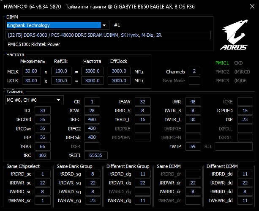Screen dimensions: 259x211
Task: Select the tCWL value 28
Action: coord(92,111)
